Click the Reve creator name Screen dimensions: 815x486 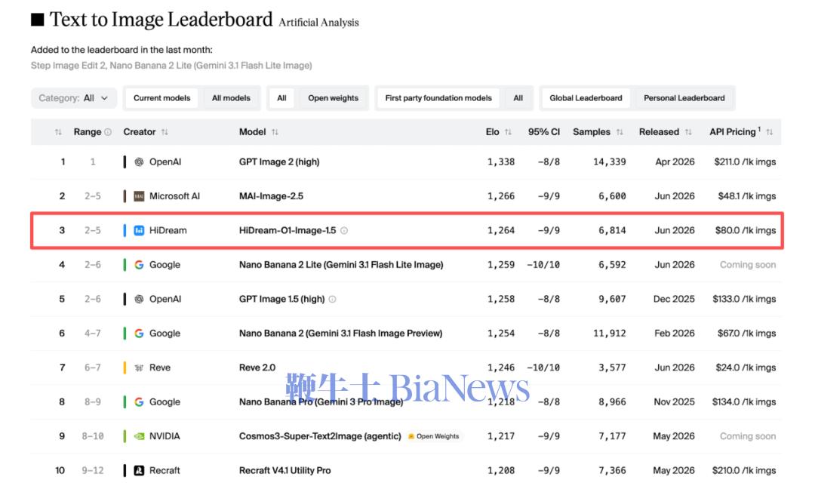tap(160, 368)
